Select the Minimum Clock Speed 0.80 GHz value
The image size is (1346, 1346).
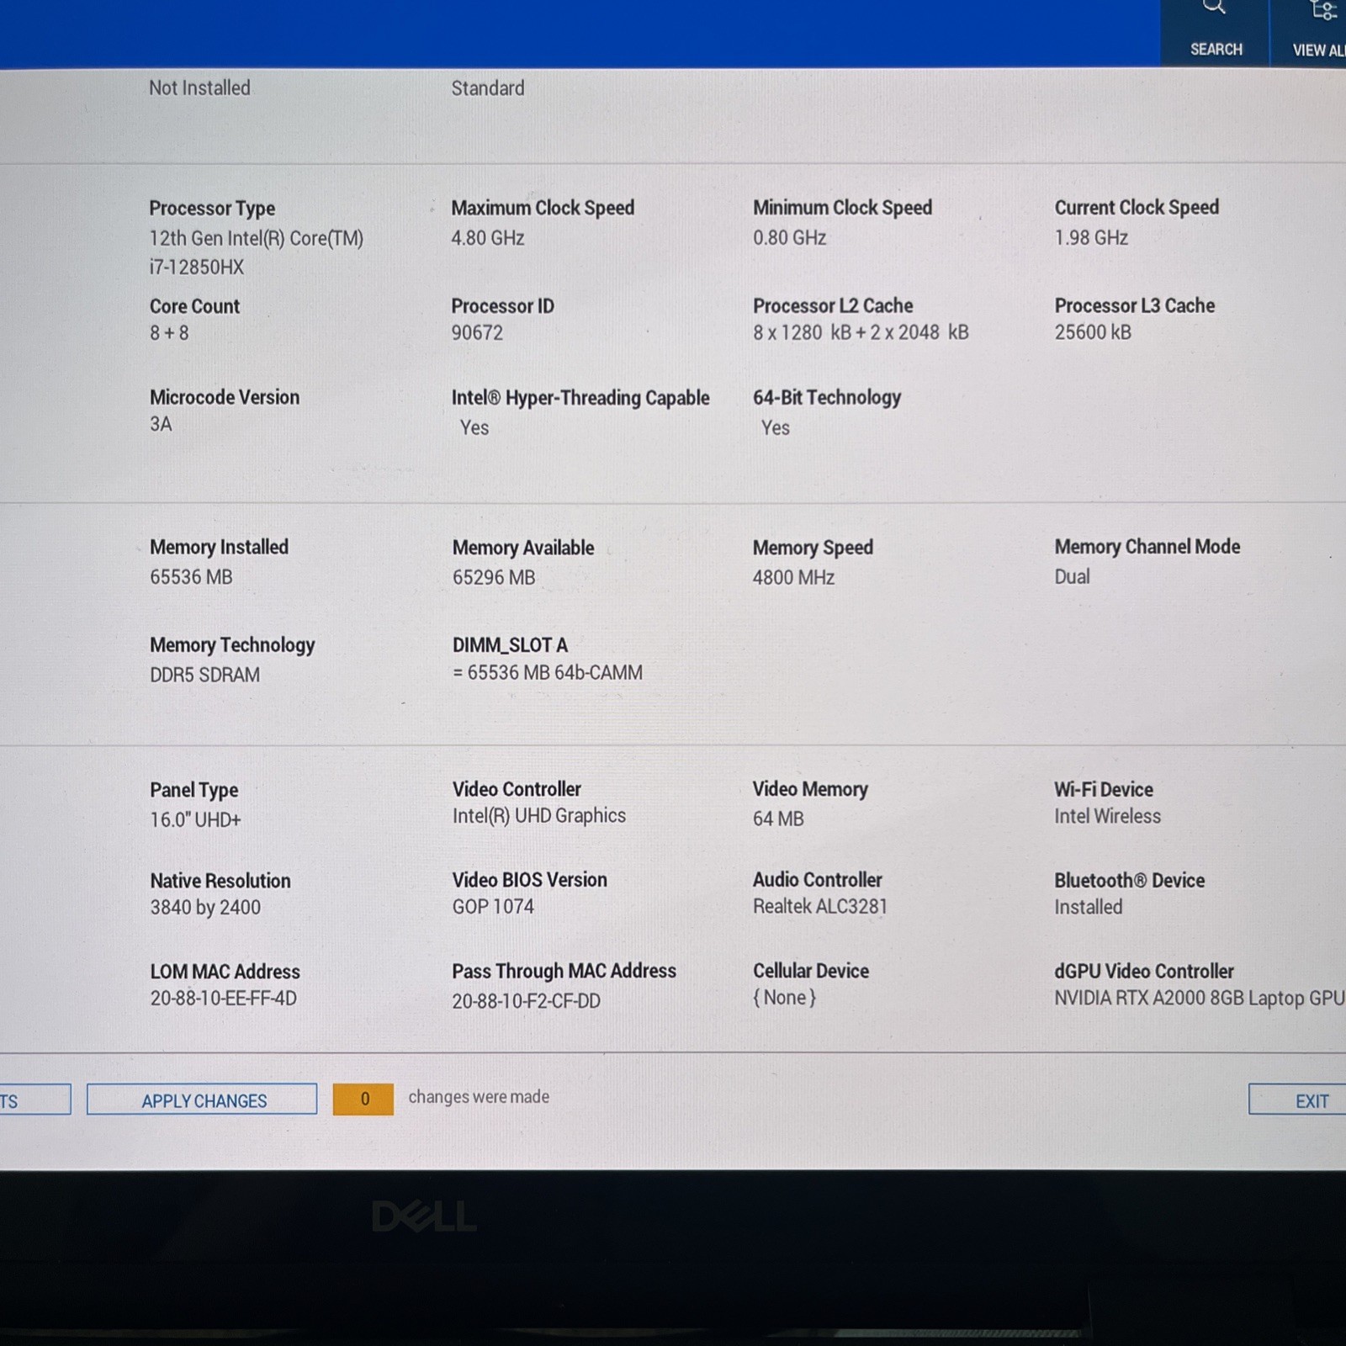789,238
